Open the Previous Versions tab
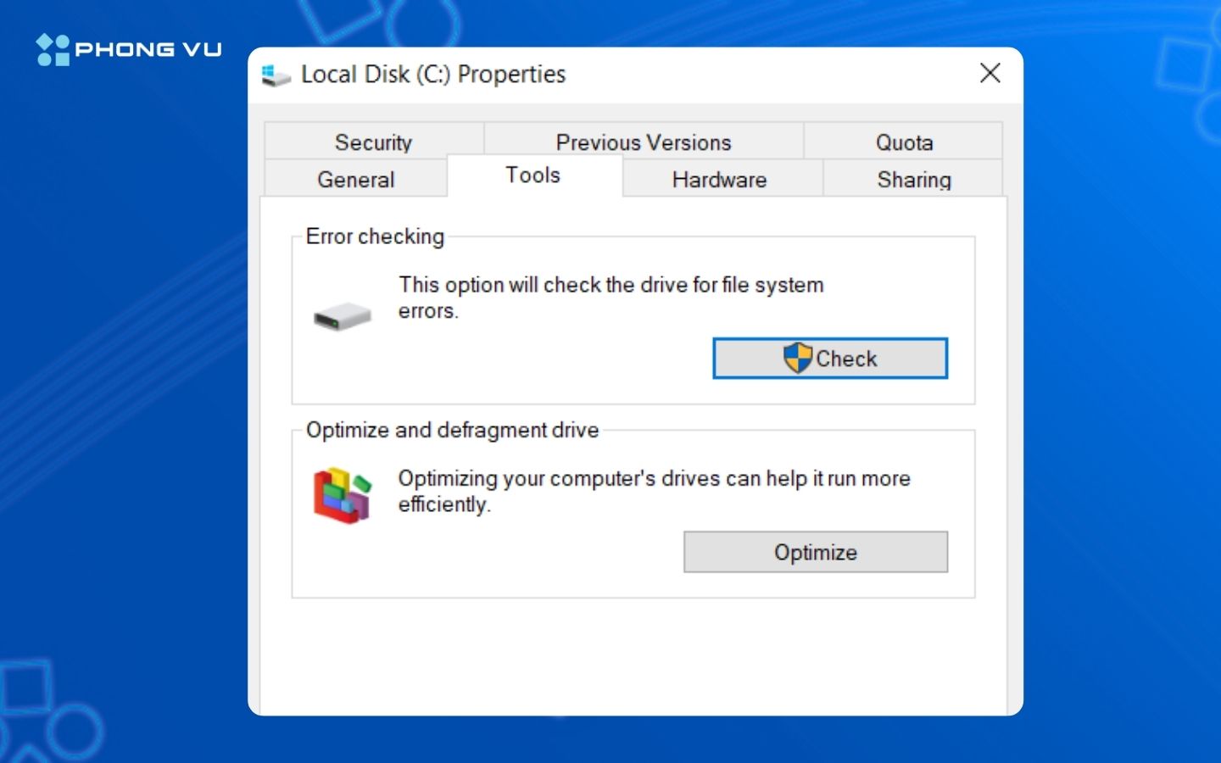The width and height of the screenshot is (1221, 763). tap(643, 142)
